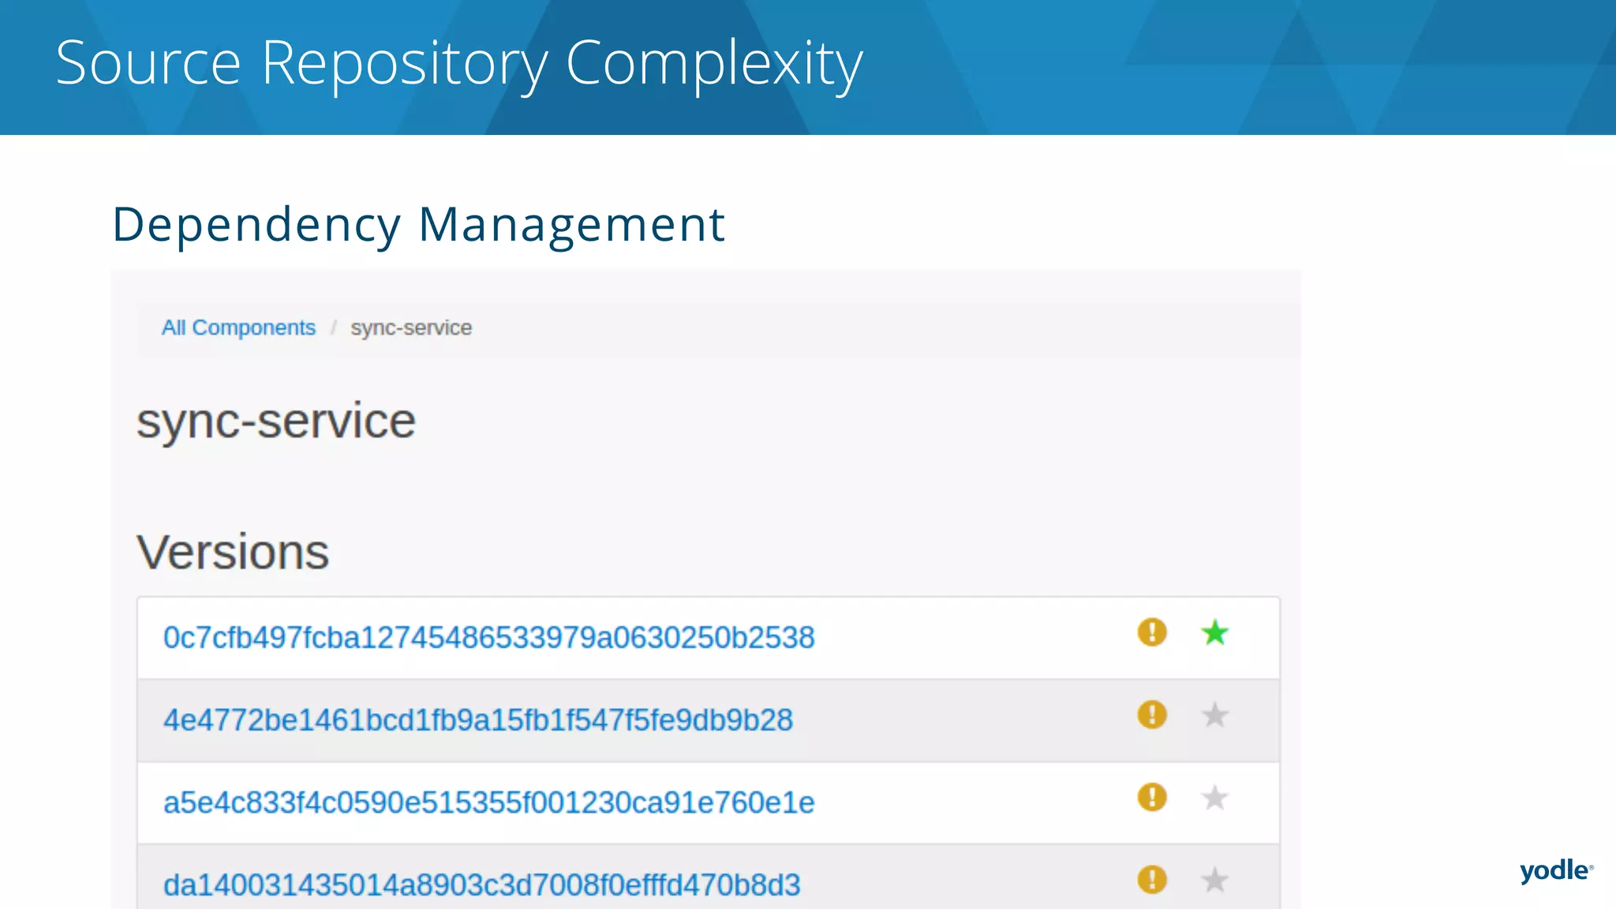The width and height of the screenshot is (1616, 909).
Task: Click the Versions section heading
Action: 233,552
